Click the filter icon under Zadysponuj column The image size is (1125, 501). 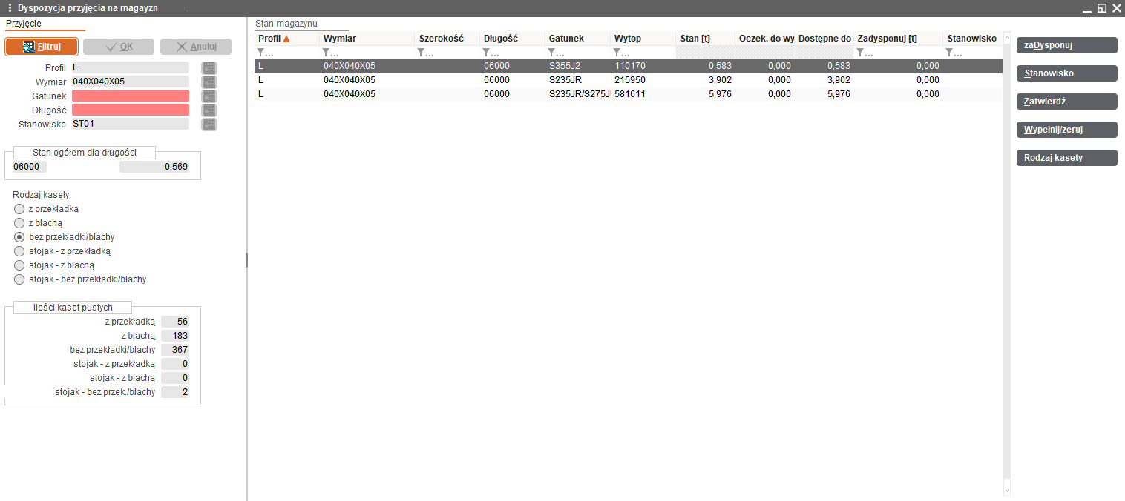click(x=860, y=53)
